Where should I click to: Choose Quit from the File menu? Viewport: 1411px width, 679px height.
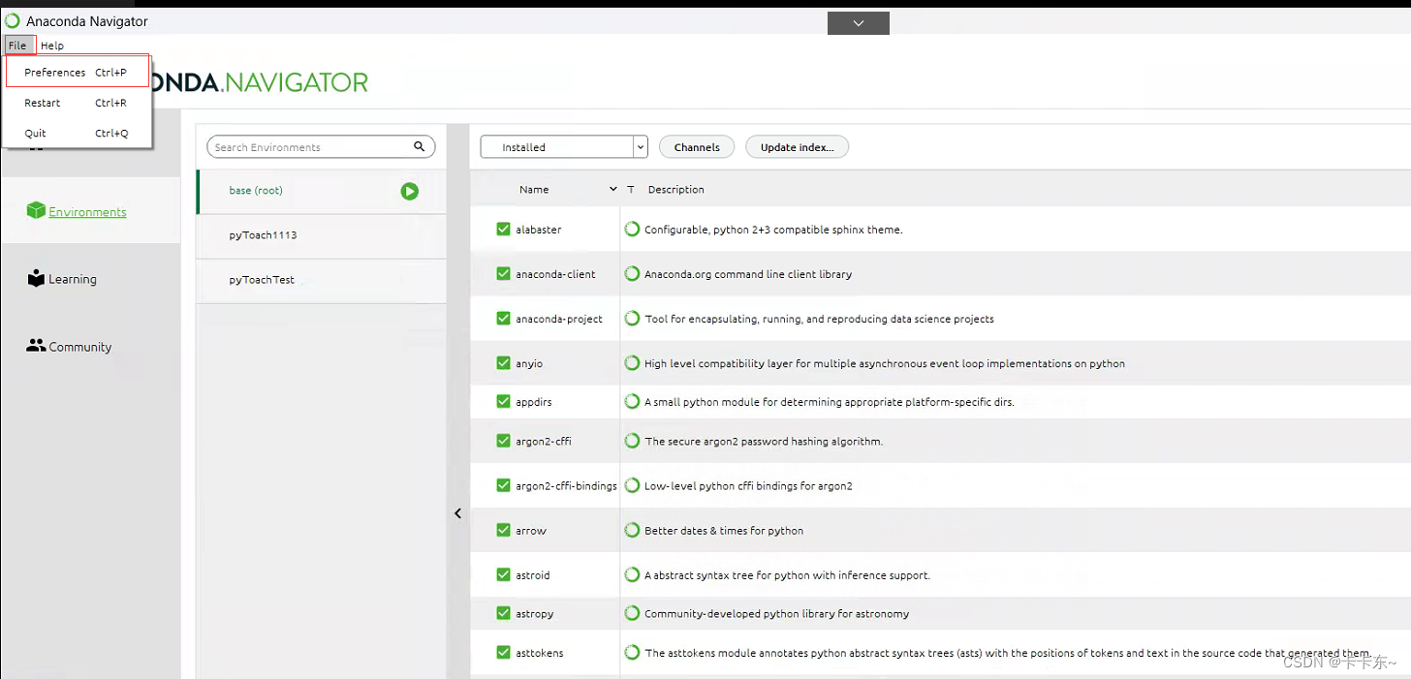tap(77, 133)
